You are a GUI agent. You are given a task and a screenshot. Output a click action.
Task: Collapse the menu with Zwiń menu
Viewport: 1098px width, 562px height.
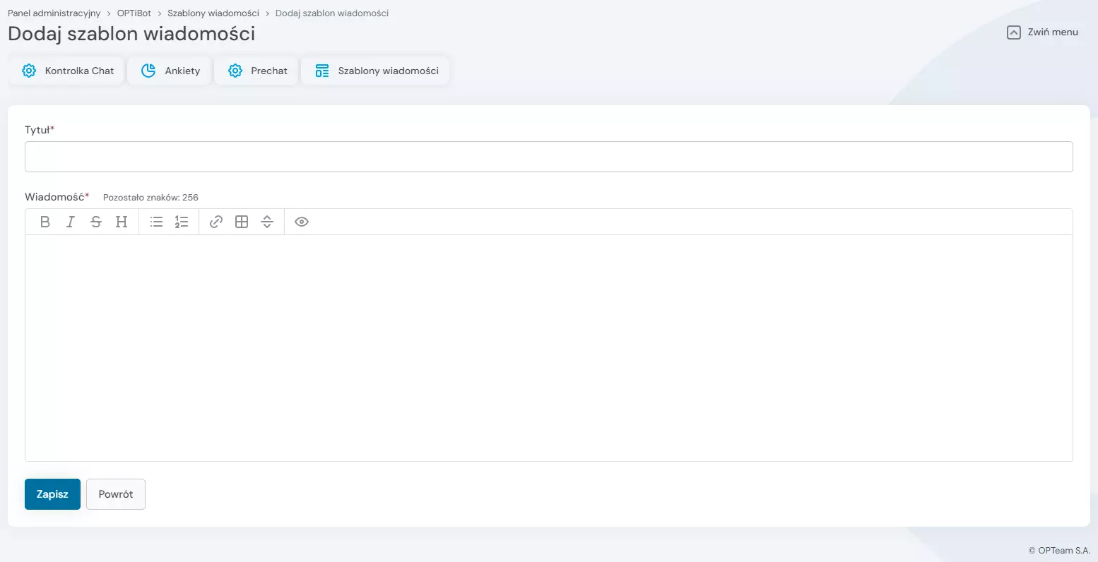1042,32
